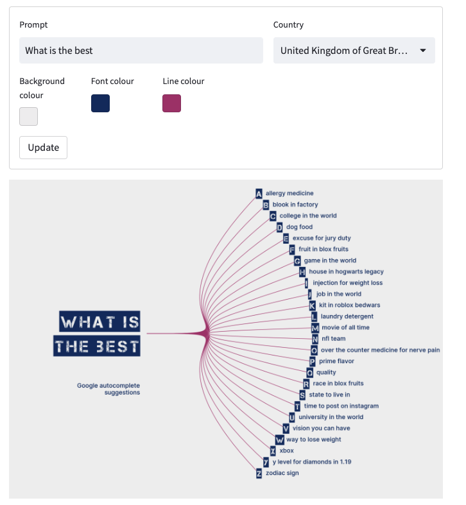Click the letter M node icon

click(315, 328)
